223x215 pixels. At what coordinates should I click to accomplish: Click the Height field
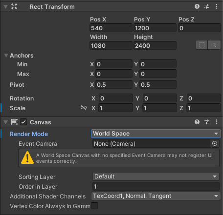(x=155, y=45)
